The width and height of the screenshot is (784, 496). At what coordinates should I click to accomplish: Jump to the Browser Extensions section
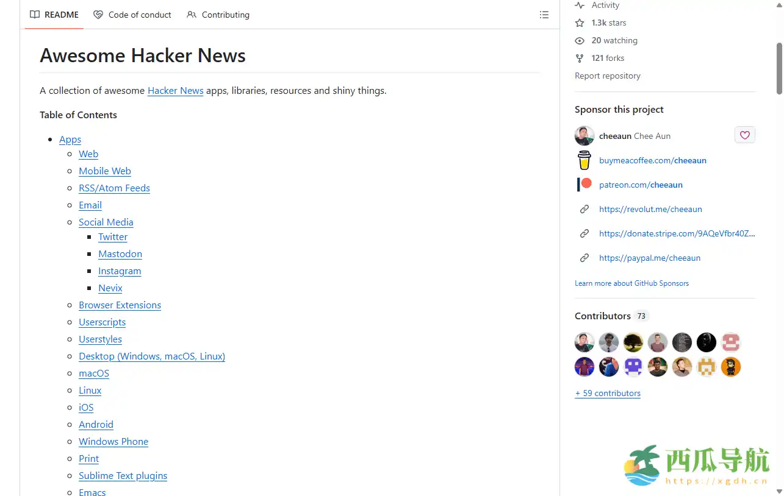click(x=120, y=305)
